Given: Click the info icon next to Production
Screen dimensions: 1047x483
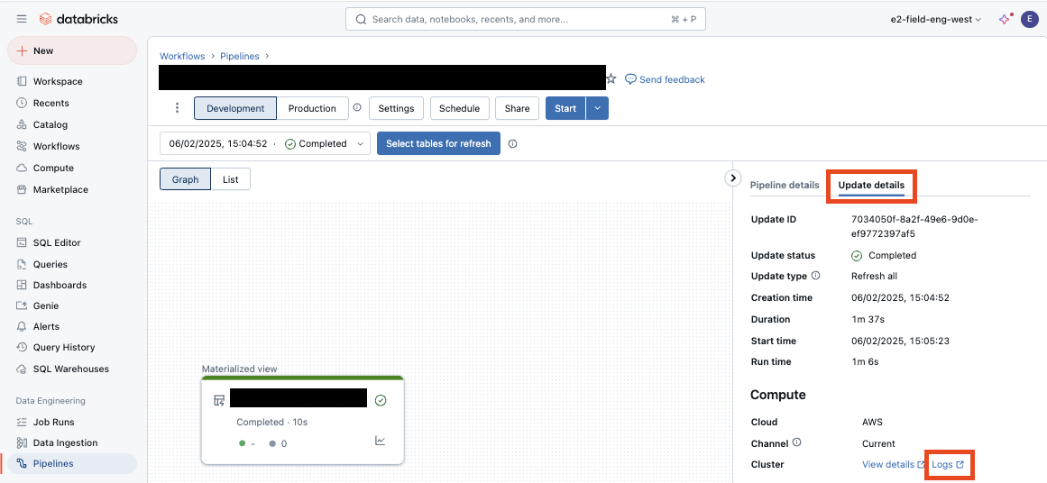Looking at the screenshot, I should click(x=357, y=108).
